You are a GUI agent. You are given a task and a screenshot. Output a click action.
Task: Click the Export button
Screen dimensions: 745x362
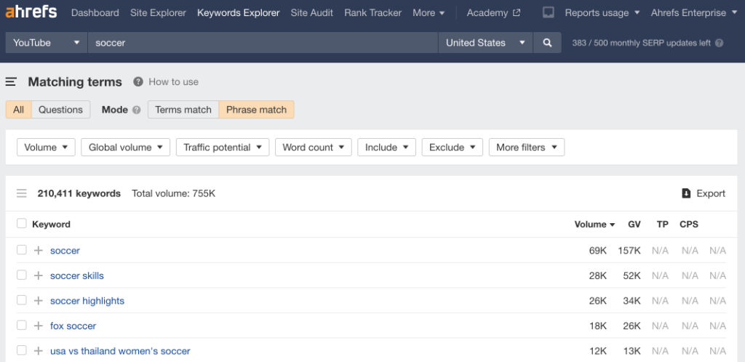coord(704,193)
